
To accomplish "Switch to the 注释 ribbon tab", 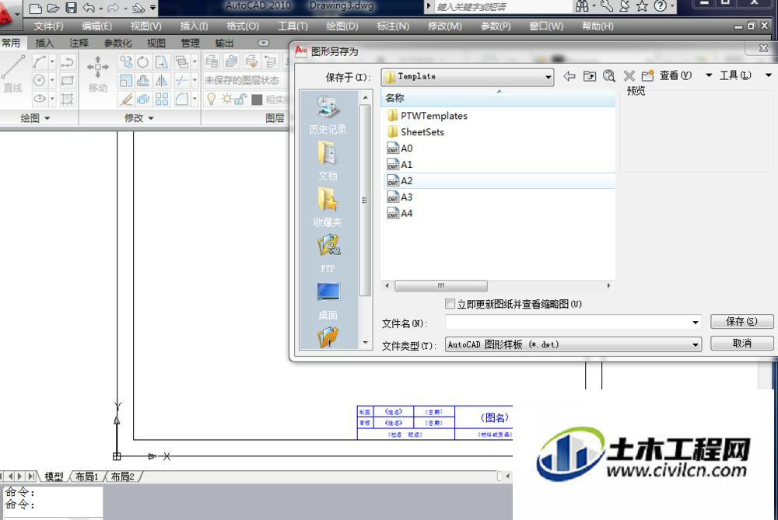I will click(x=79, y=43).
